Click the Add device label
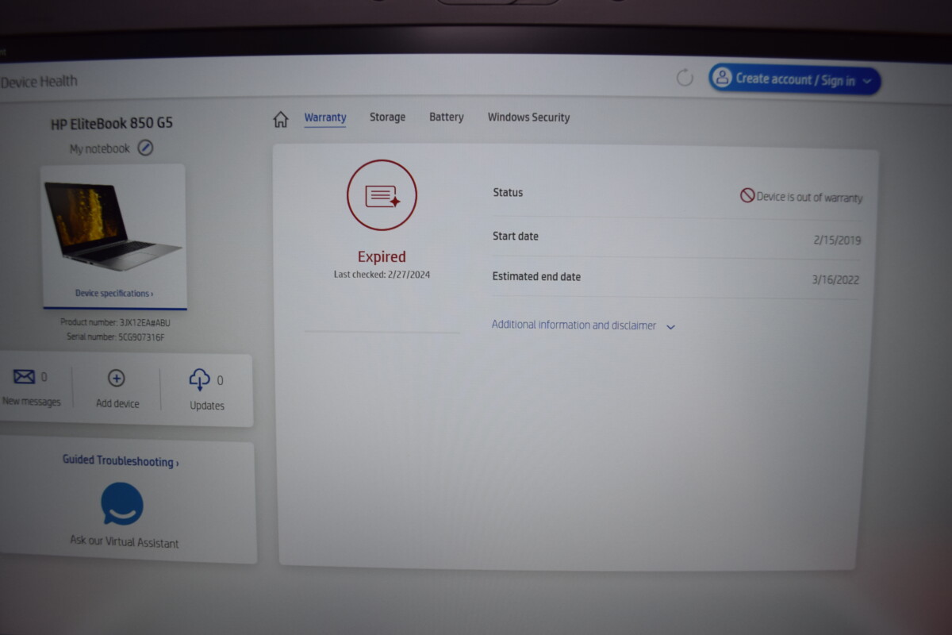 click(117, 403)
